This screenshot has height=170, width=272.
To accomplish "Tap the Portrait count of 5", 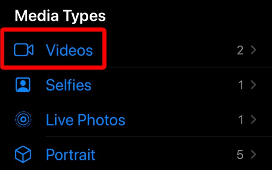I will 240,155.
